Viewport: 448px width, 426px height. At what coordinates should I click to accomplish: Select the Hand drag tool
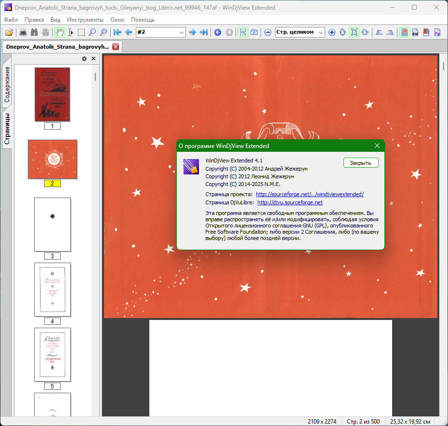pos(59,32)
